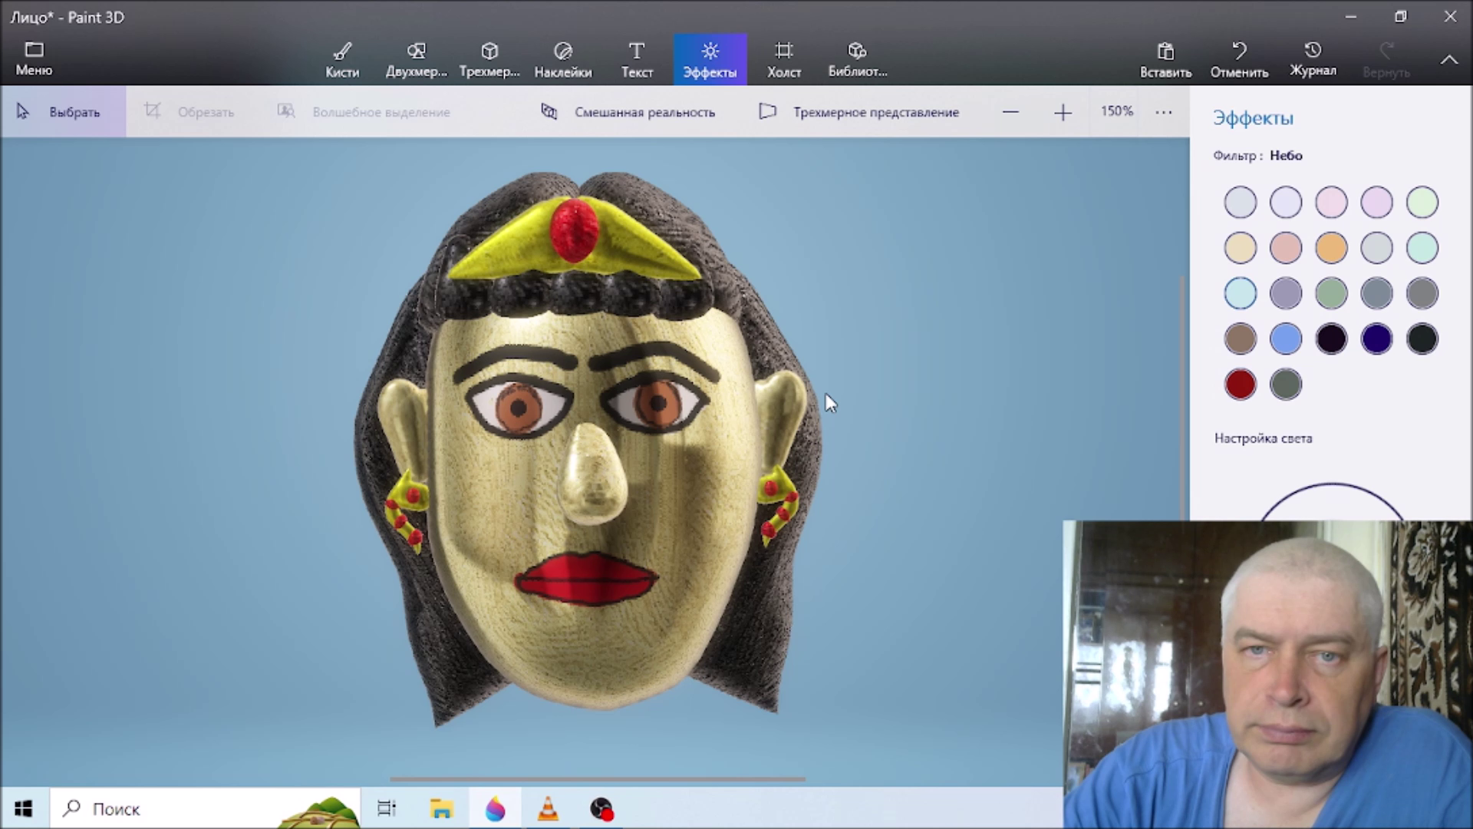
Task: Collapse the toolbar with the chevron arrow
Action: 1448,60
